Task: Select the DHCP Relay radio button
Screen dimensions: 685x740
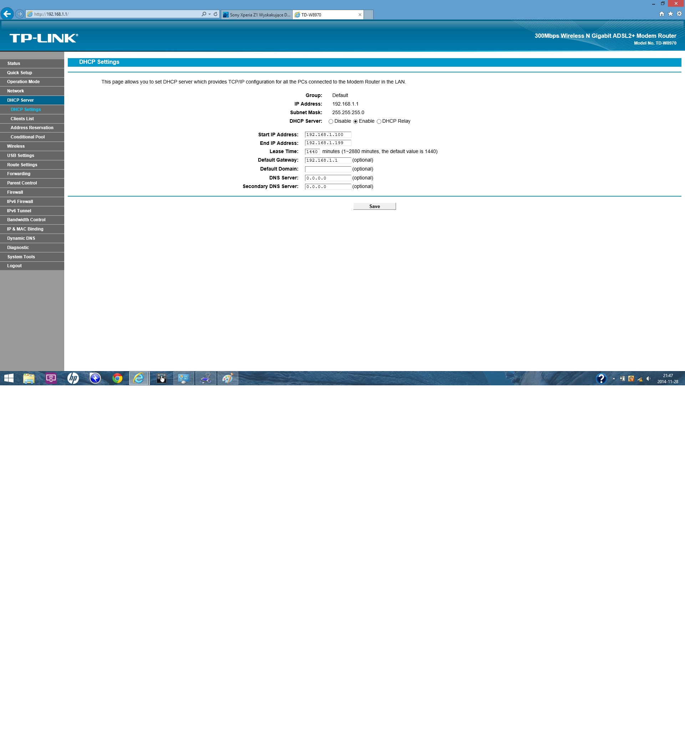Action: click(379, 122)
